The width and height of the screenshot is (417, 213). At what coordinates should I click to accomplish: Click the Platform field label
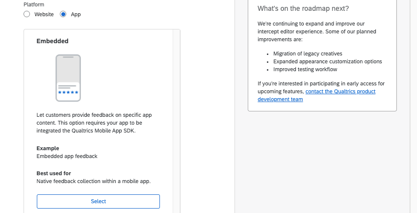pos(34,4)
